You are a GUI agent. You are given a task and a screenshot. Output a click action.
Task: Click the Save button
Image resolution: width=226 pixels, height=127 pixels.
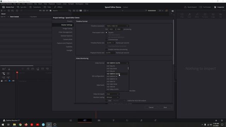click(165, 107)
